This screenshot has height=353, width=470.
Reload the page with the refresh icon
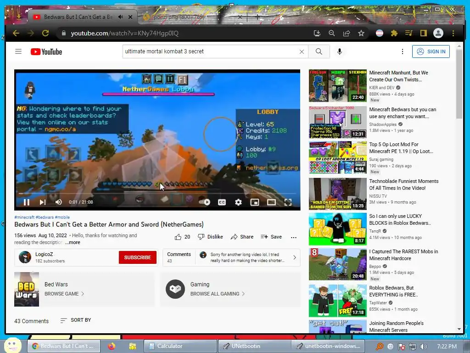(45, 33)
